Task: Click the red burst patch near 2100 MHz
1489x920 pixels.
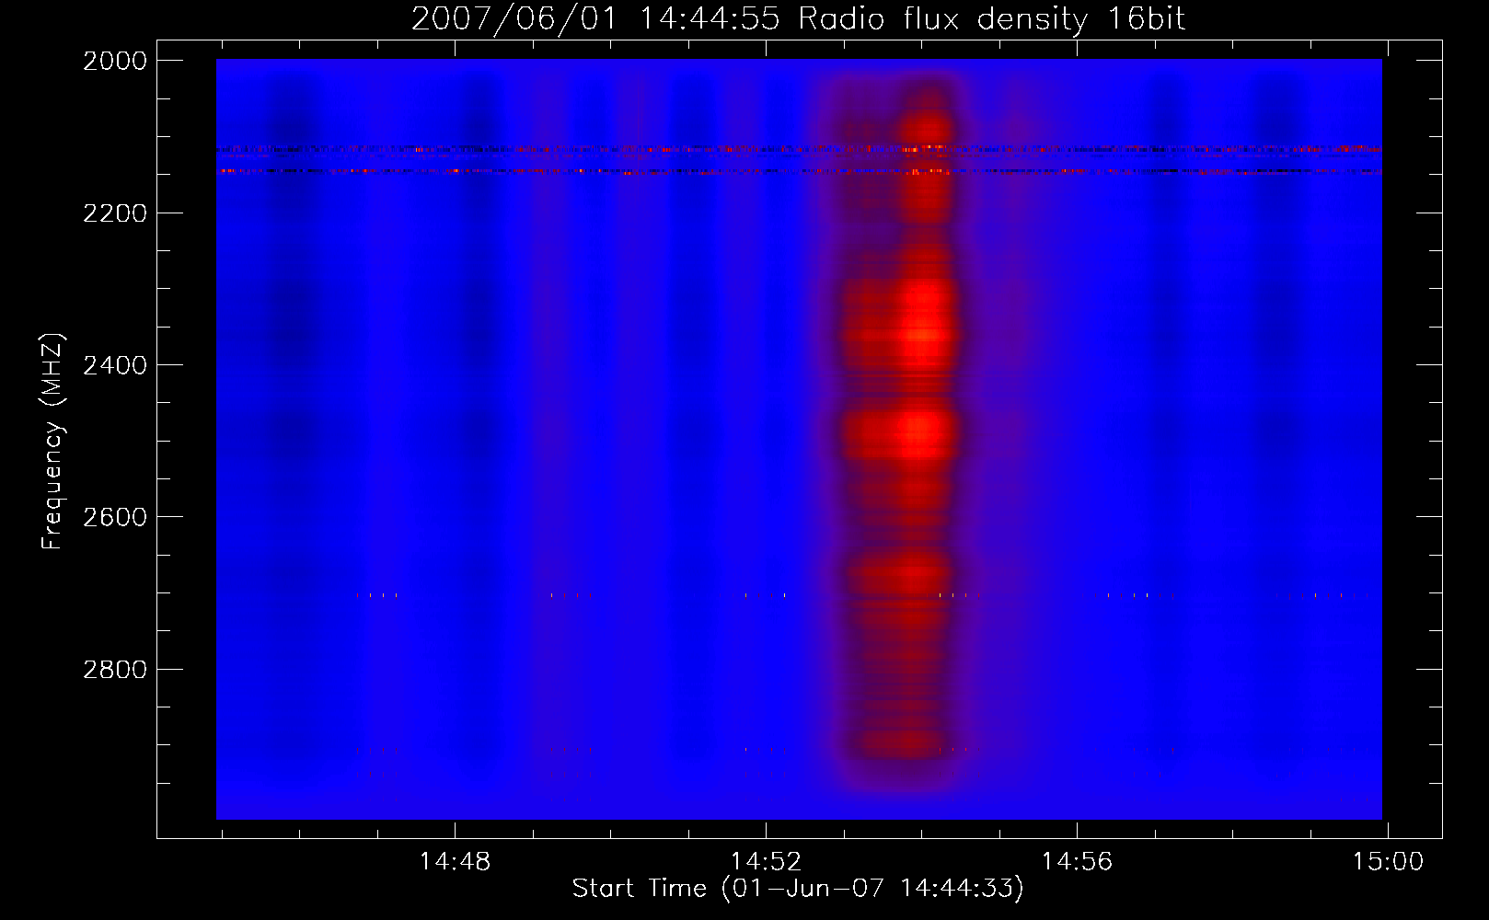Action: click(x=928, y=126)
